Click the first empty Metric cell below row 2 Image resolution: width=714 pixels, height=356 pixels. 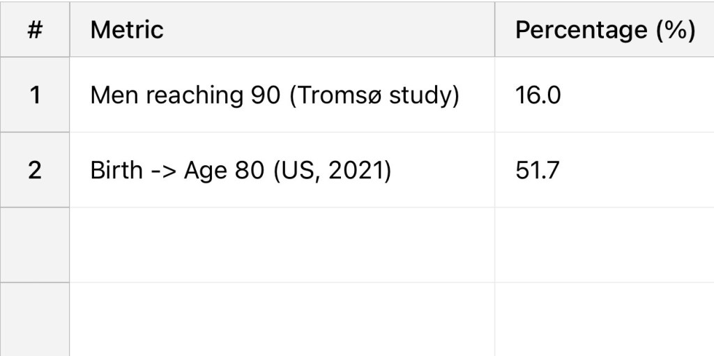[282, 245]
